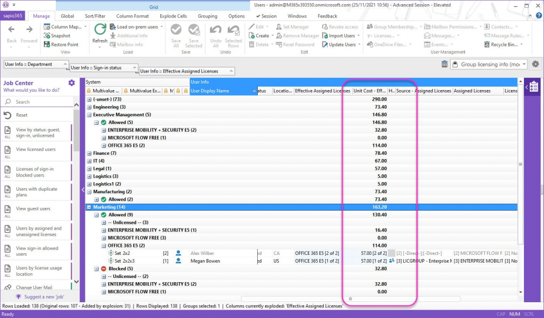544x318 pixels.
Task: Run 'Users with duplicate plans' job
Action: click(37, 192)
